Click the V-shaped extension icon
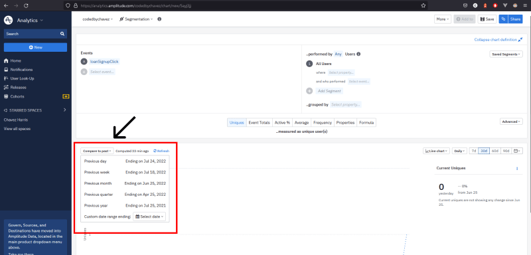Image resolution: width=531 pixels, height=255 pixels. [x=505, y=5]
